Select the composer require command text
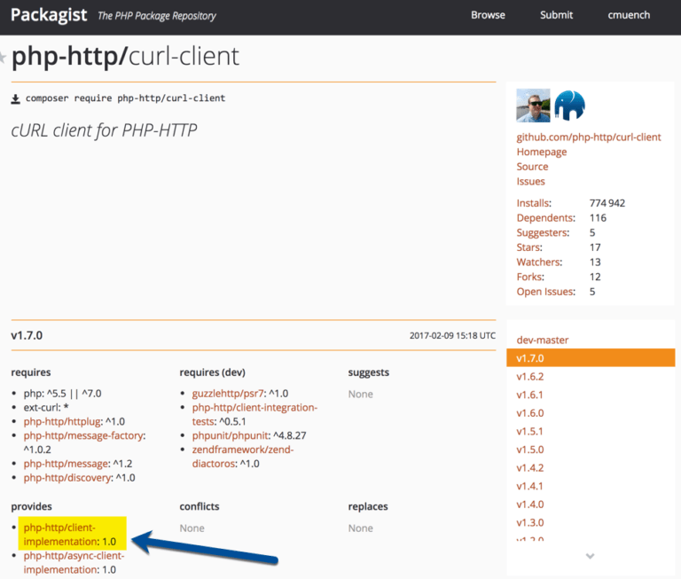Viewport: 681px width, 579px height. [126, 98]
